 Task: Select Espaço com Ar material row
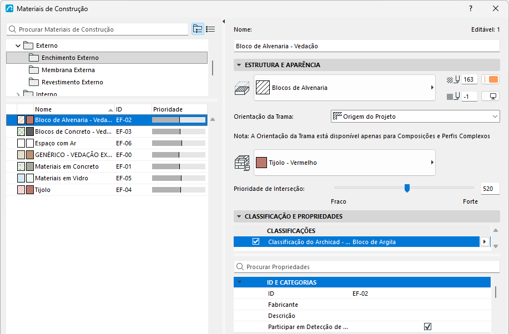pos(107,143)
